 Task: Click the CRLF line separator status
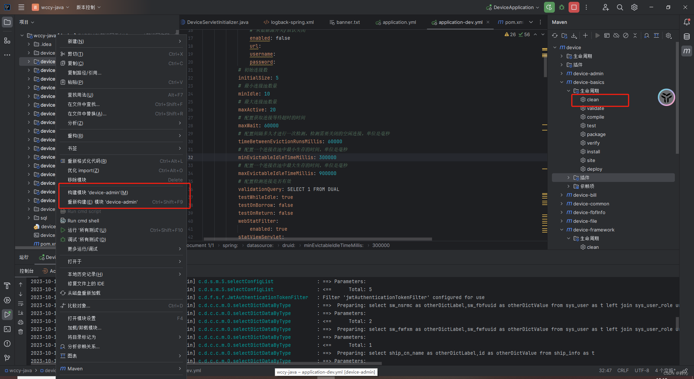click(x=623, y=370)
